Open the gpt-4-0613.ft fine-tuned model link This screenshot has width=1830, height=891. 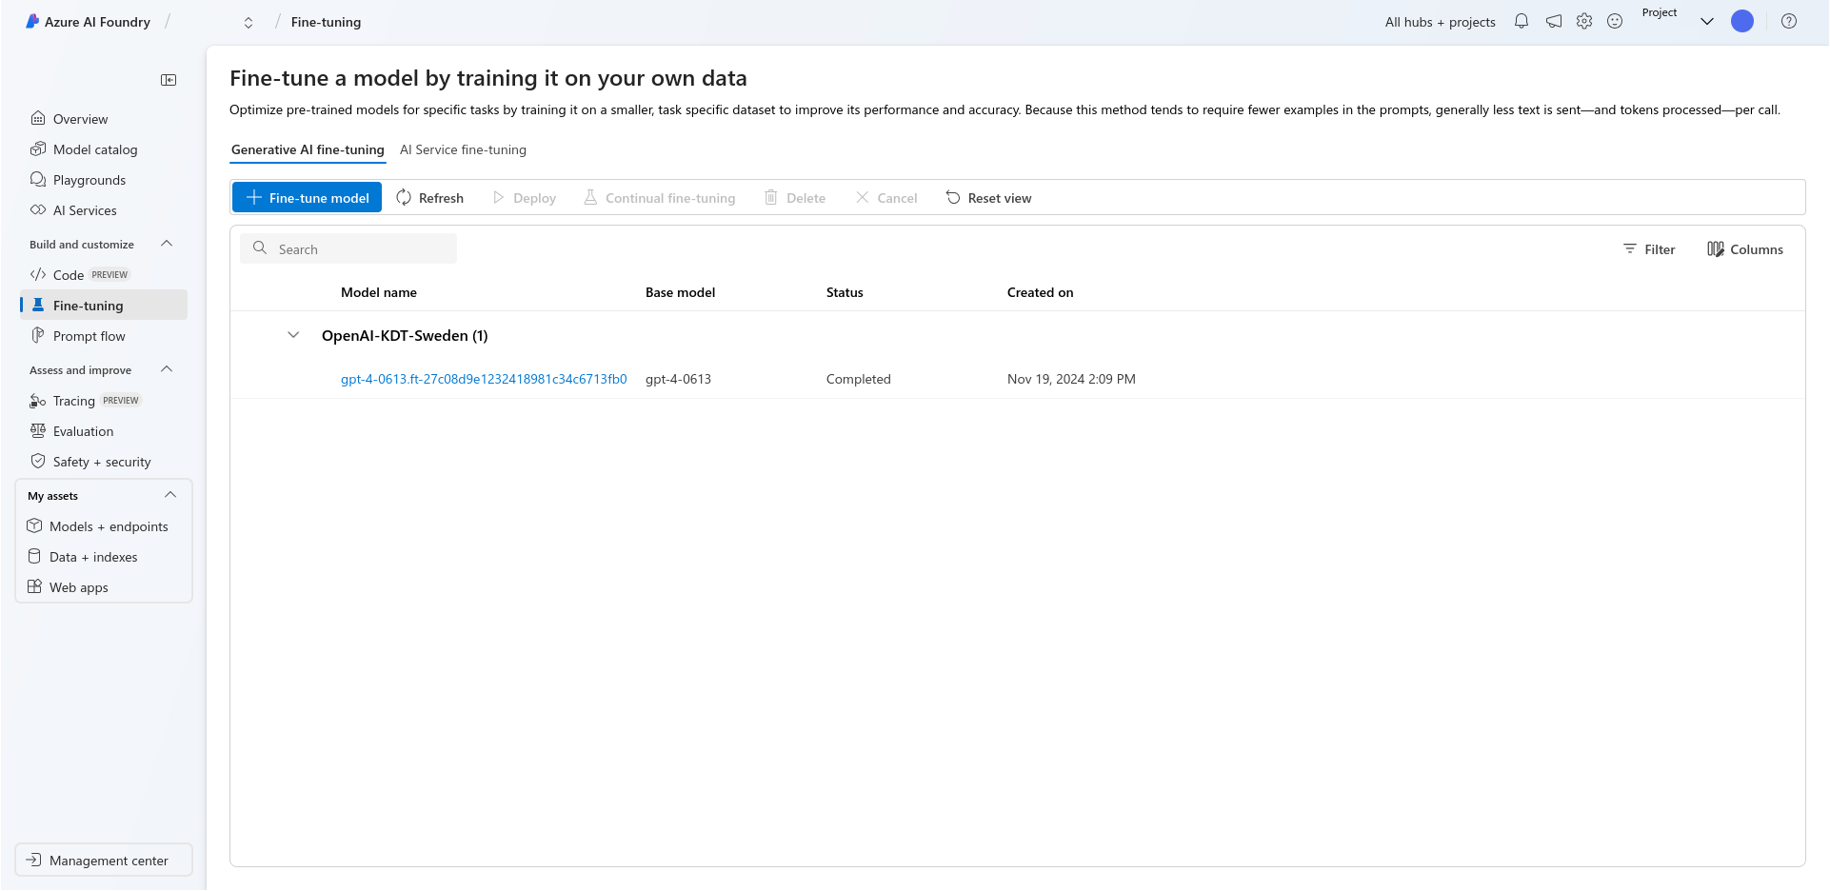484,379
